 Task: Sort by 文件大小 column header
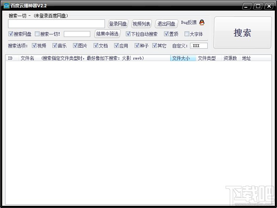(x=183, y=58)
